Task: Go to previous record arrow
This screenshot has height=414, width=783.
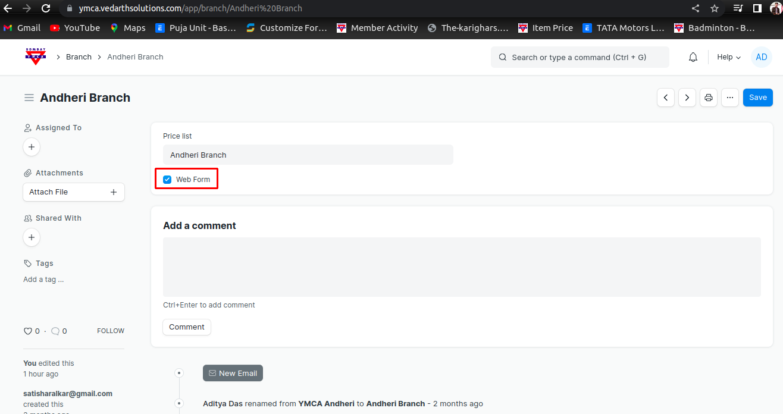Action: 666,98
